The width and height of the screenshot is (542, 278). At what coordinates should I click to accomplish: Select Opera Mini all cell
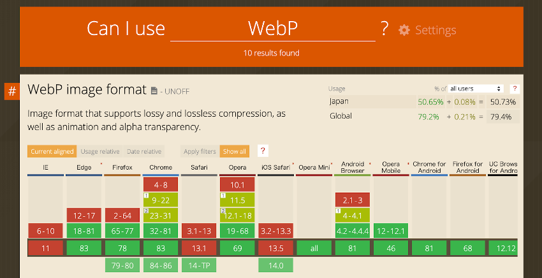pos(314,248)
